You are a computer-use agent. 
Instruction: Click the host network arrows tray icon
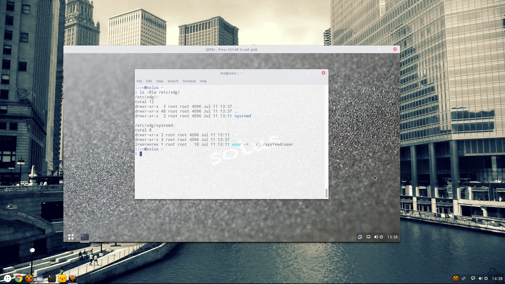[464, 278]
